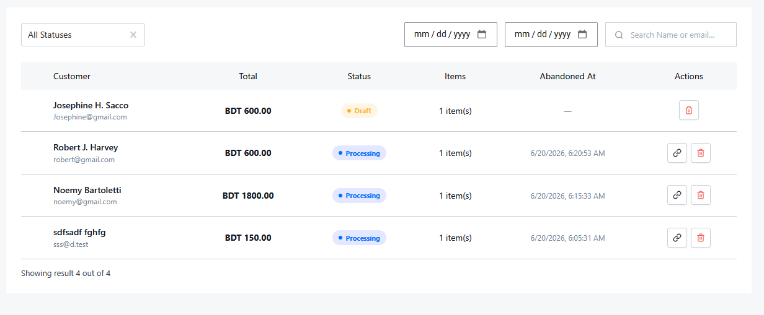The image size is (764, 315).
Task: Click 1 item(s) in Noemy Bartoletti row
Action: click(455, 196)
